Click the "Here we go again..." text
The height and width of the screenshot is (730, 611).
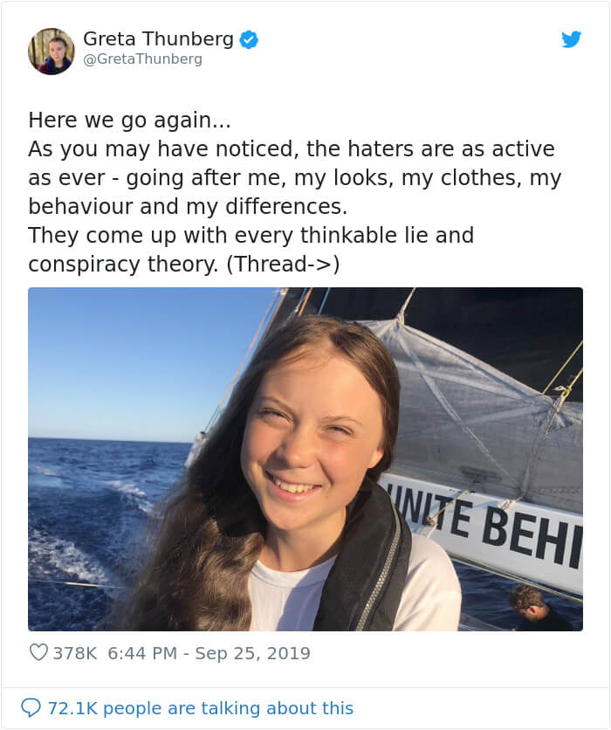[129, 120]
